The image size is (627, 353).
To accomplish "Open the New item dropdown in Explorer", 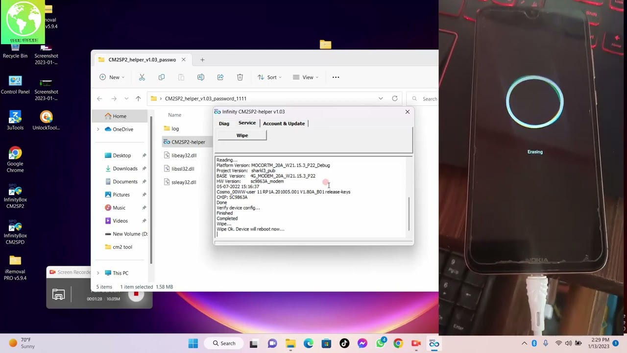I will (x=112, y=77).
